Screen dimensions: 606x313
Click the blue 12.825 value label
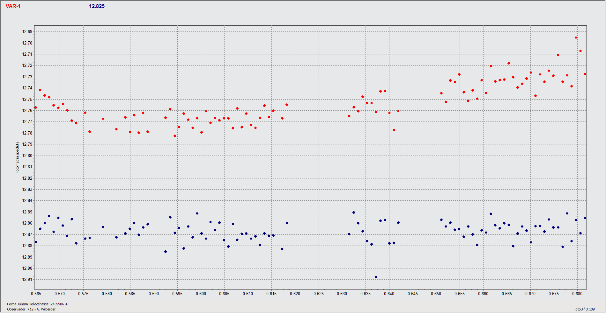(97, 6)
